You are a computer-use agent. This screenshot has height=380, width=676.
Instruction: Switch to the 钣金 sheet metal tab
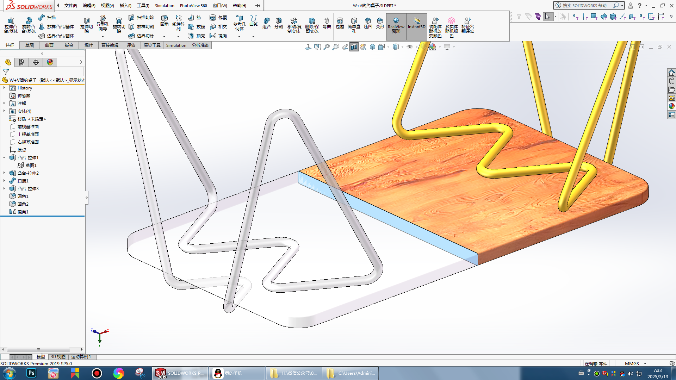click(x=69, y=45)
